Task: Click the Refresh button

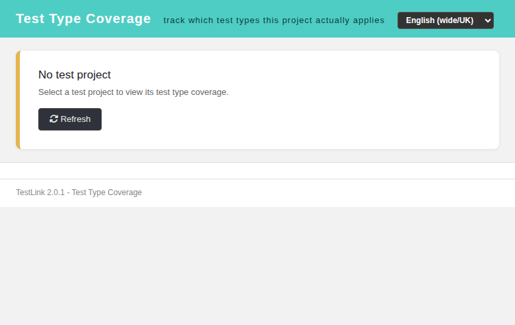Action: click(70, 119)
